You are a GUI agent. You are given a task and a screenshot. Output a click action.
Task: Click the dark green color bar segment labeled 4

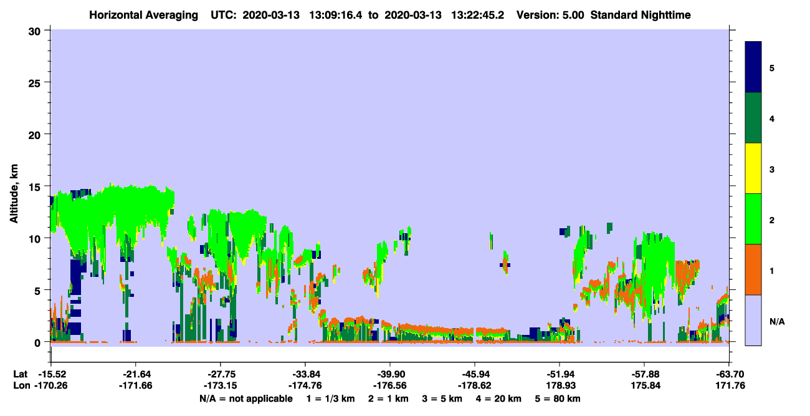pos(753,118)
